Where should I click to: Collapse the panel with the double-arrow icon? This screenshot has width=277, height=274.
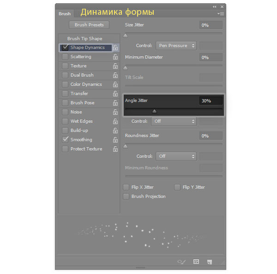pos(215,7)
